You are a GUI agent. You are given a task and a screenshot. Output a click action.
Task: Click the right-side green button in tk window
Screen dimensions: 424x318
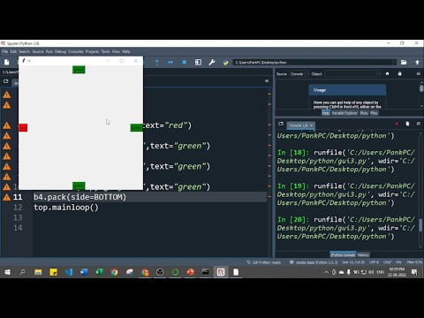tap(137, 127)
